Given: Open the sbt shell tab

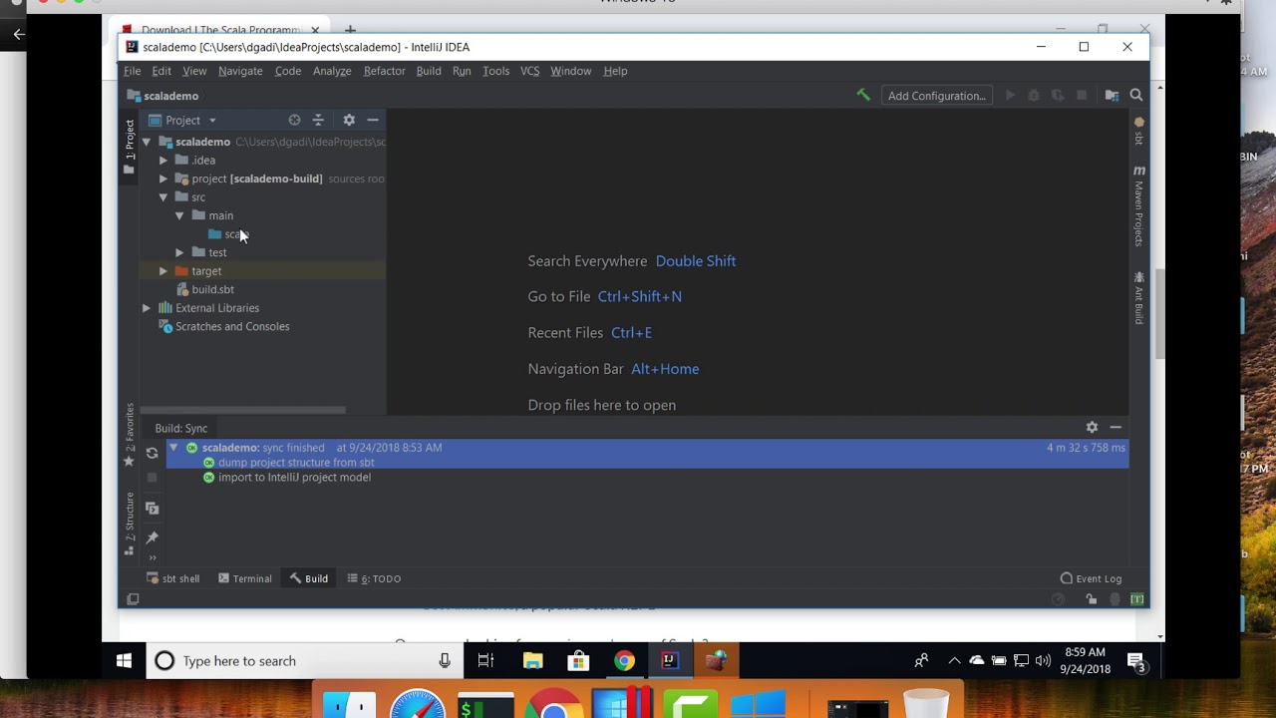Looking at the screenshot, I should [x=172, y=578].
